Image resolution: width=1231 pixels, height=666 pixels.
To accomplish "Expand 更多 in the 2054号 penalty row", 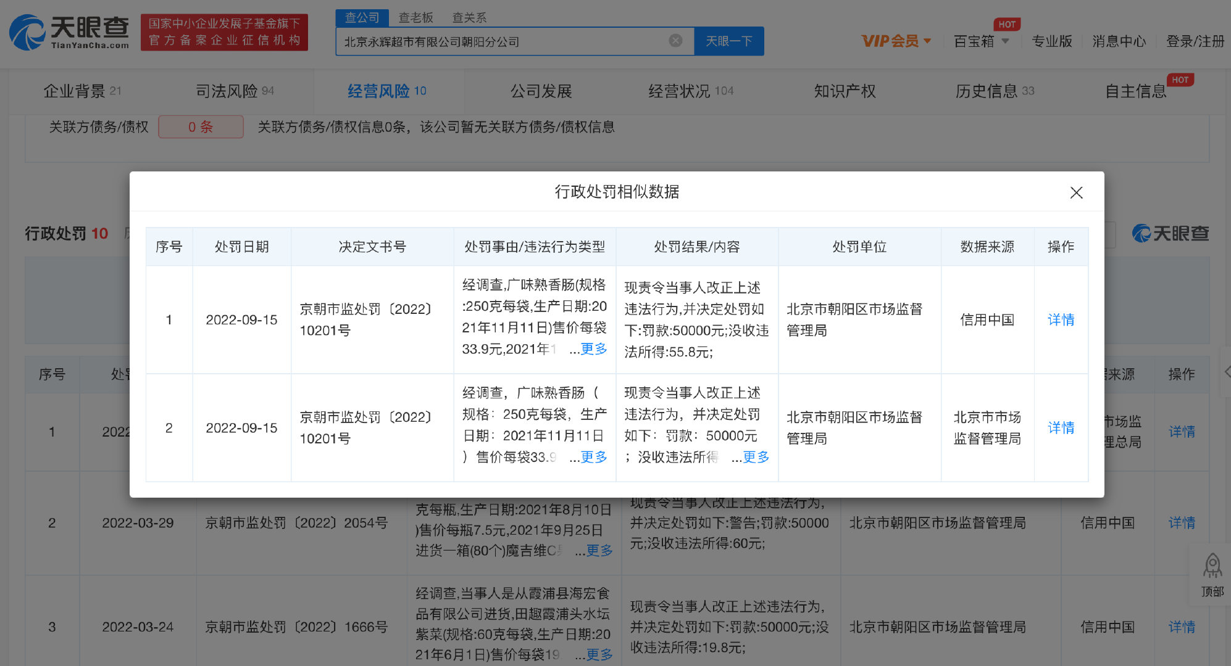I will (x=599, y=551).
